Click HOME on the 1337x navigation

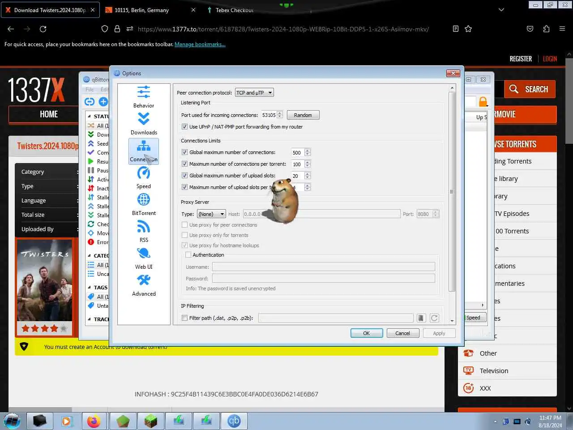49,114
